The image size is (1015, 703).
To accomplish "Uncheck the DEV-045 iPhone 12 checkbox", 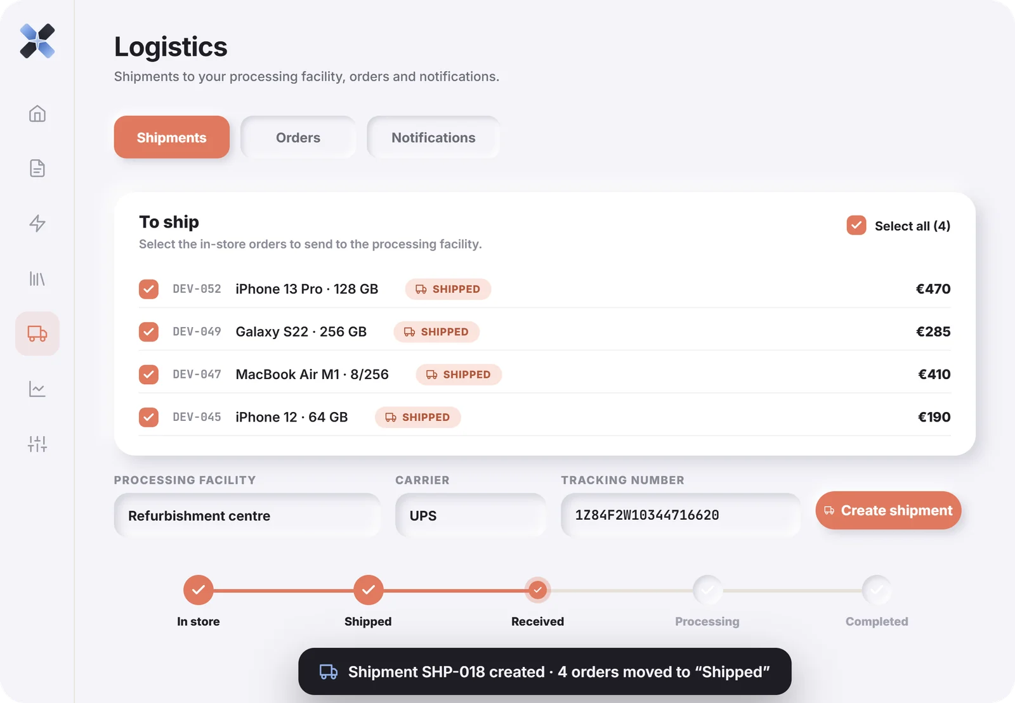I will coord(148,417).
